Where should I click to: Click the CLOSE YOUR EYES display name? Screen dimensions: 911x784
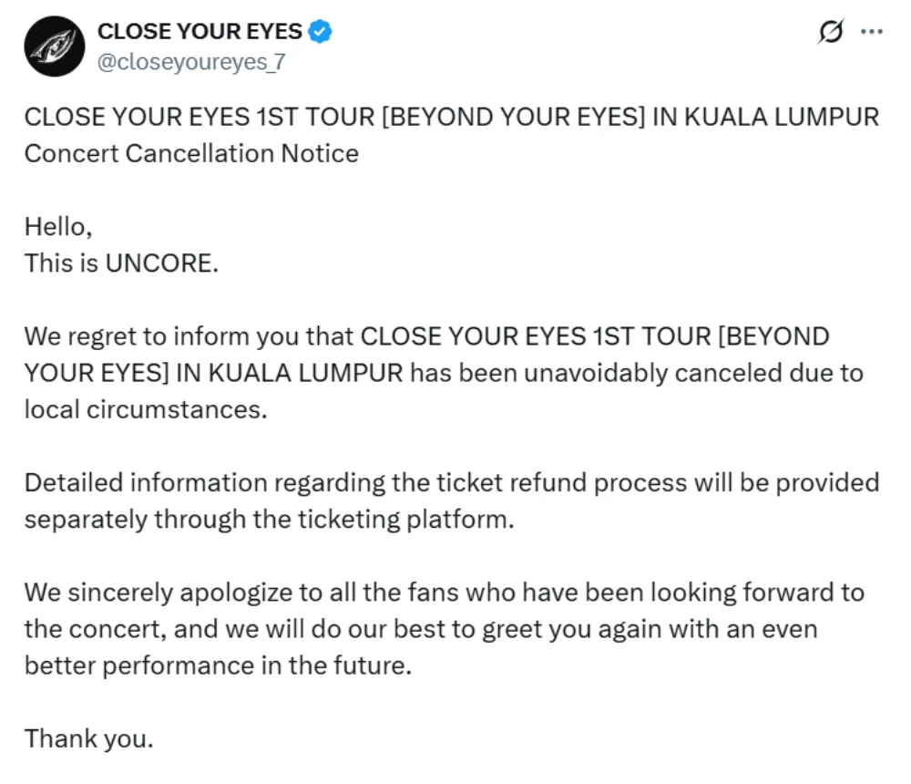(x=200, y=32)
